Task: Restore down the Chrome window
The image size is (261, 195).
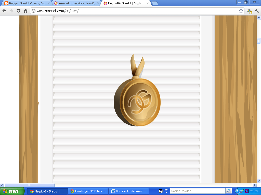Action: pyautogui.click(x=246, y=2)
